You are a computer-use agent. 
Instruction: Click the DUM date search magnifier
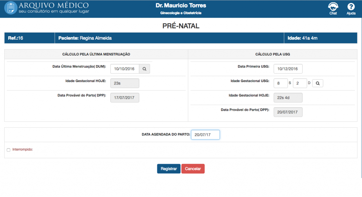[144, 69]
